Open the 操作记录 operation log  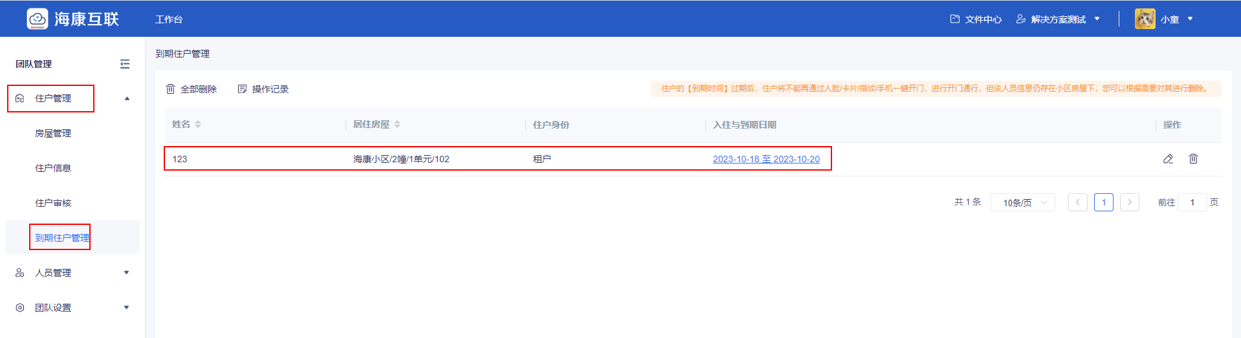click(263, 89)
